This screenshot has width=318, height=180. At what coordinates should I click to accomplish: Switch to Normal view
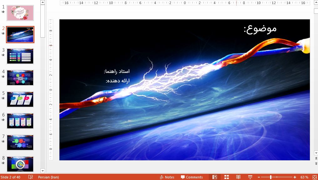(215, 177)
